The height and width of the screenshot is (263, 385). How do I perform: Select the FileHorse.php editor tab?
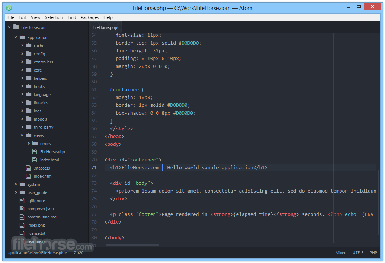(x=105, y=27)
